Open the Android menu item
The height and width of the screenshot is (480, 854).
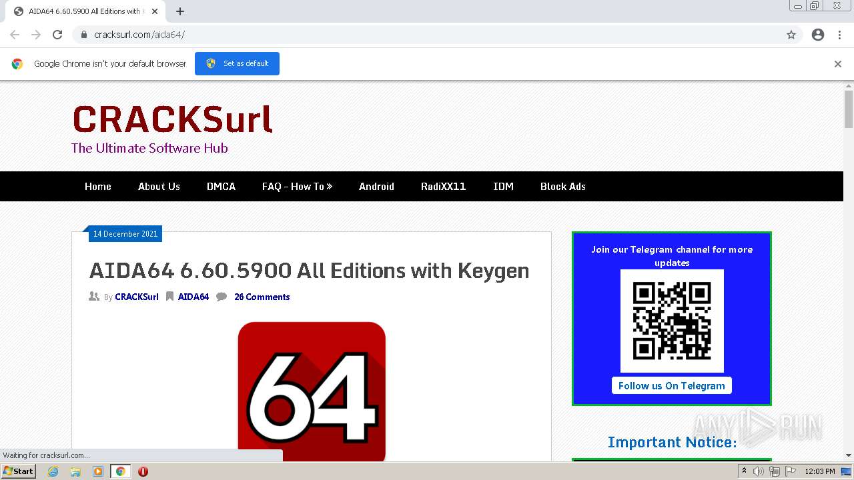[x=376, y=187]
